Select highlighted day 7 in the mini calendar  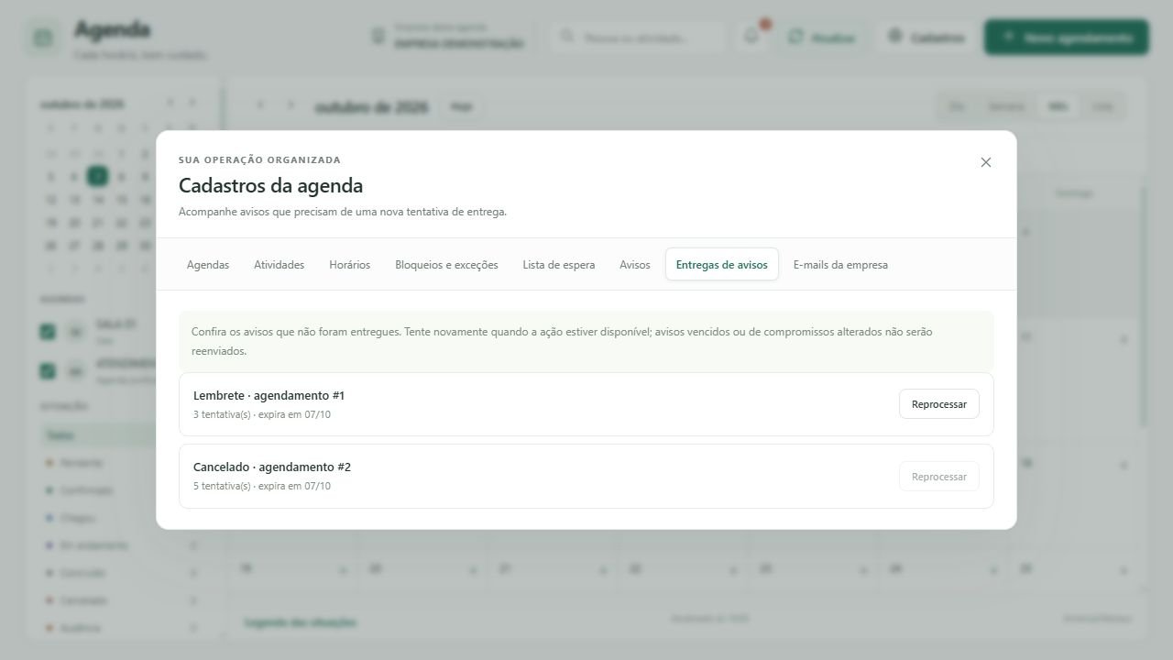click(x=97, y=176)
